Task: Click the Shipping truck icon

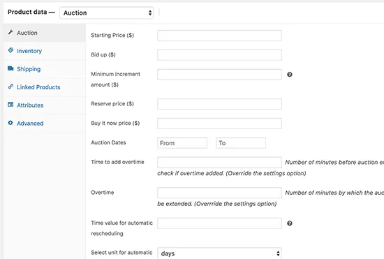Action: tap(10, 68)
